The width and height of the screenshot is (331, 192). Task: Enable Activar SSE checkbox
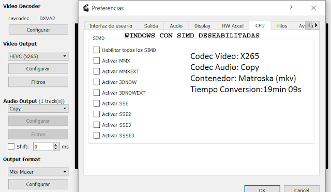[97, 104]
